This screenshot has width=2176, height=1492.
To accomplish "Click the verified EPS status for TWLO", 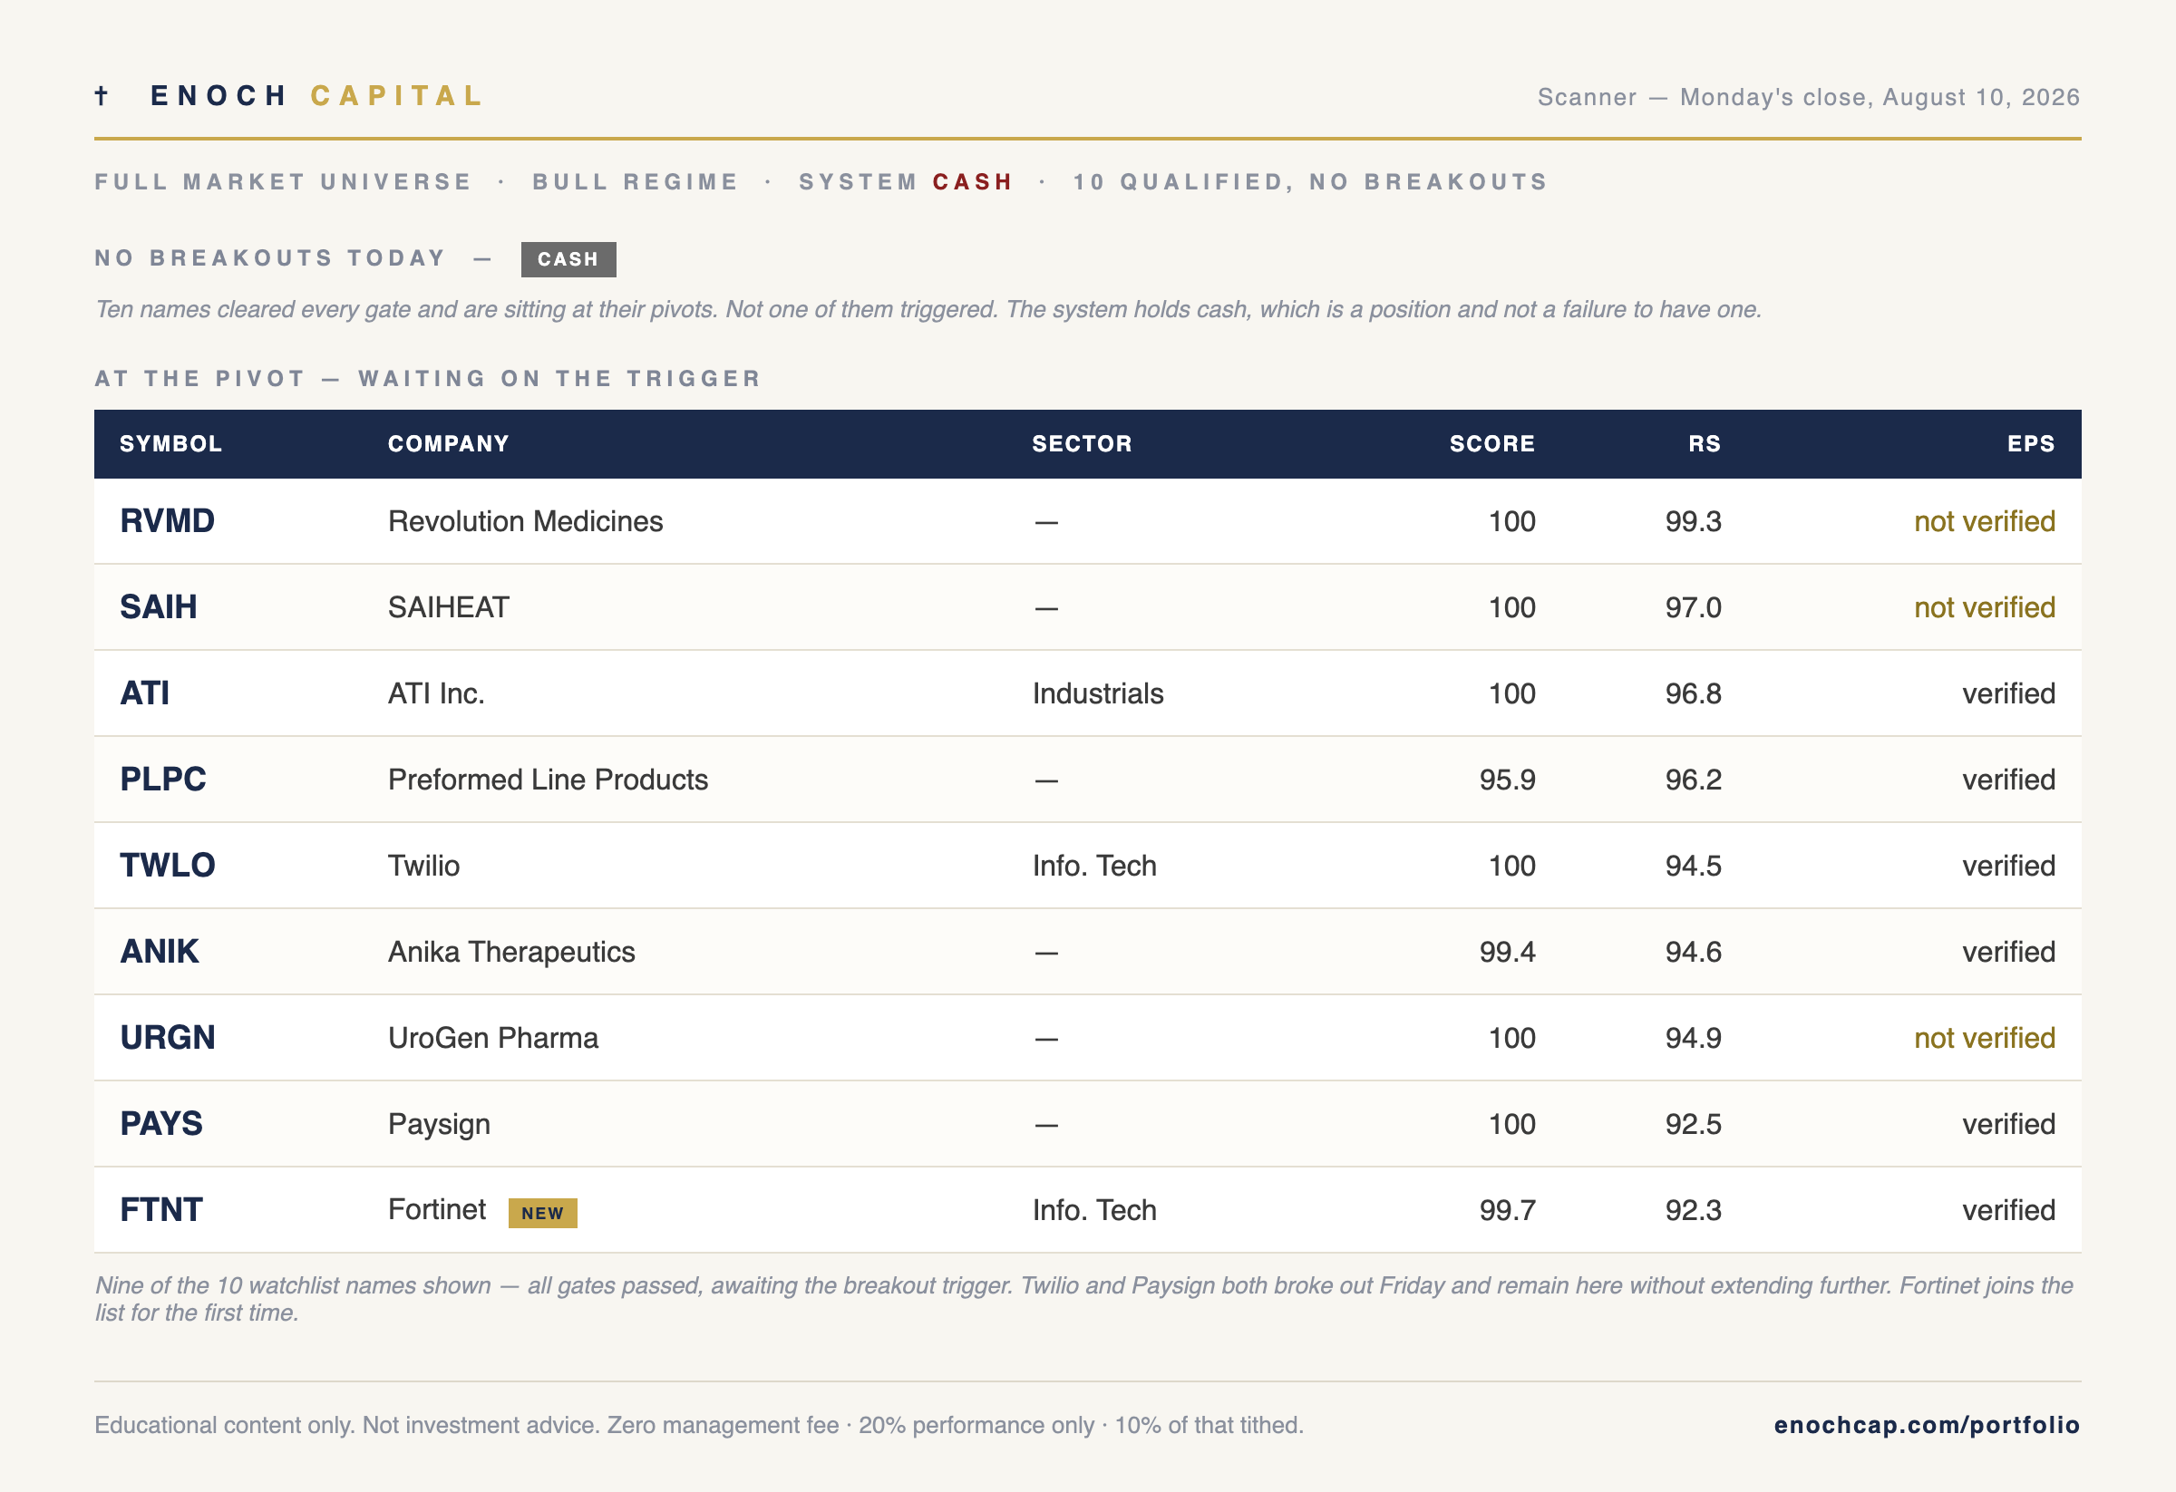I will 2009,866.
